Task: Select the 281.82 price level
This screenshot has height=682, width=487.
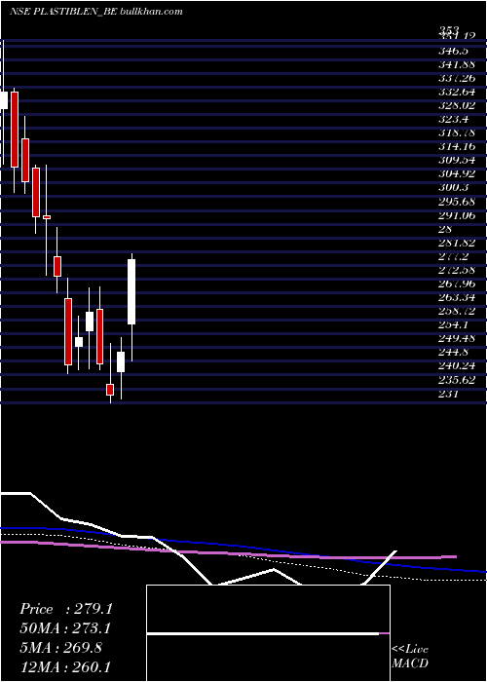Action: 457,243
